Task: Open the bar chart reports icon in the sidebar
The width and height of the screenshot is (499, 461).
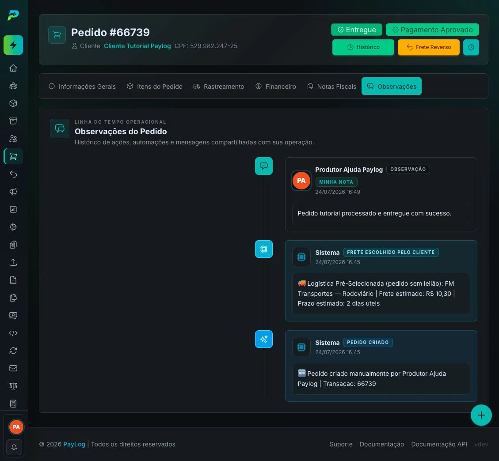Action: [x=13, y=209]
